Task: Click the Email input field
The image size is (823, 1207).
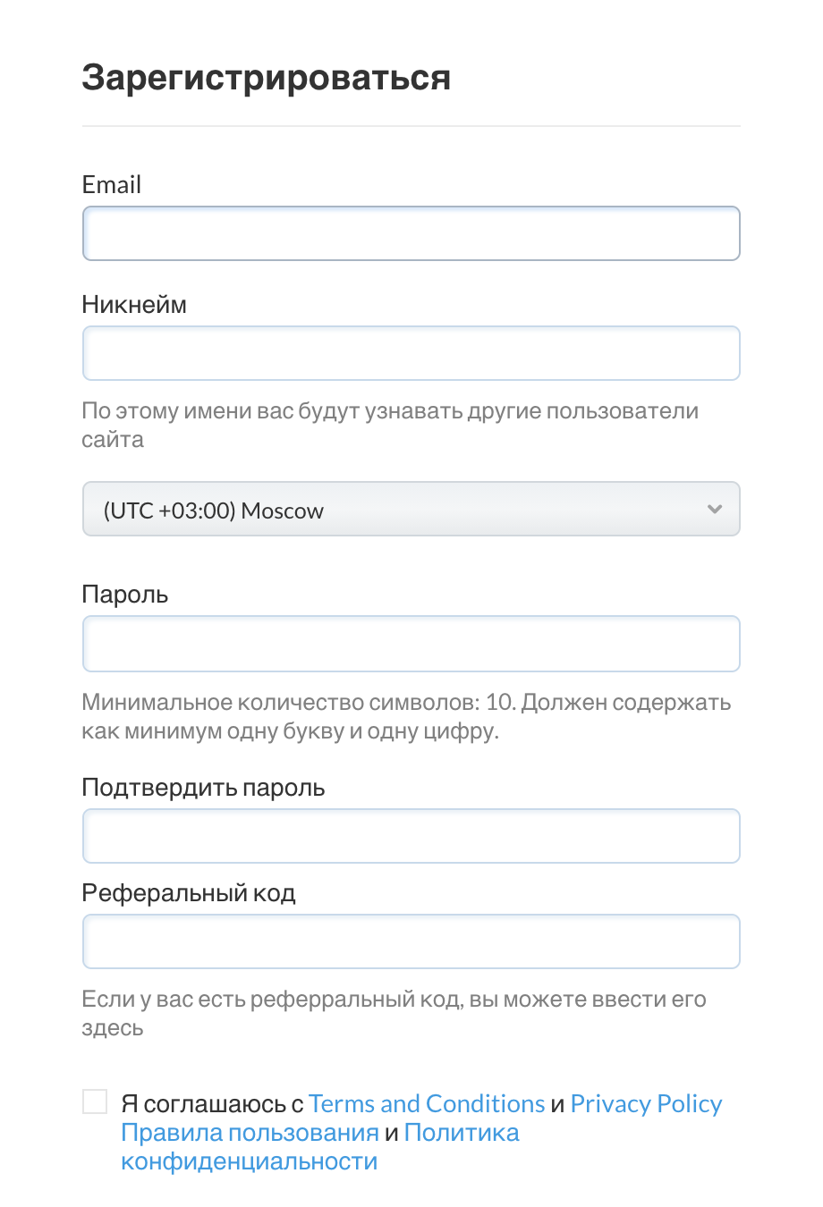Action: pyautogui.click(x=411, y=233)
